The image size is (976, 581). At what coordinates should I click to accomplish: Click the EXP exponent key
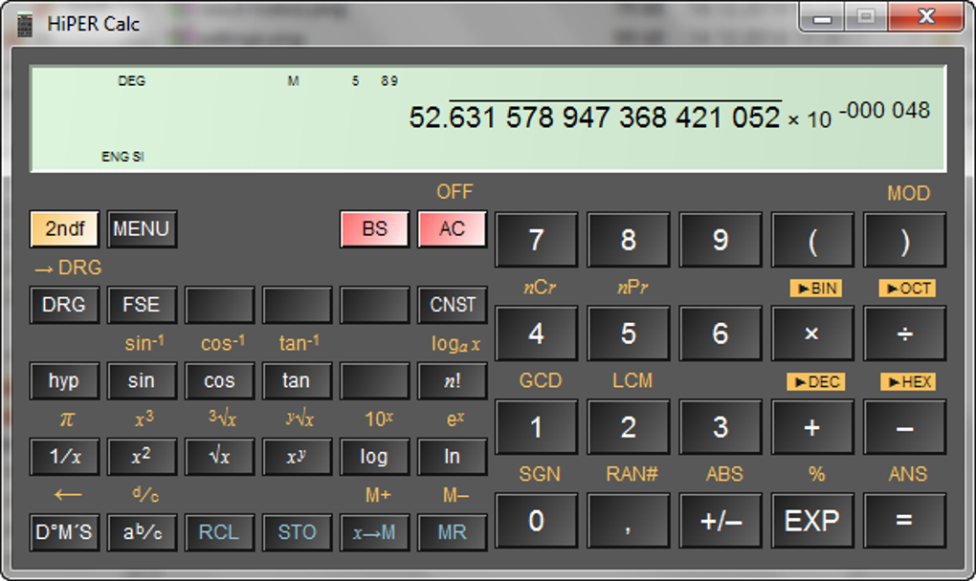tap(812, 521)
